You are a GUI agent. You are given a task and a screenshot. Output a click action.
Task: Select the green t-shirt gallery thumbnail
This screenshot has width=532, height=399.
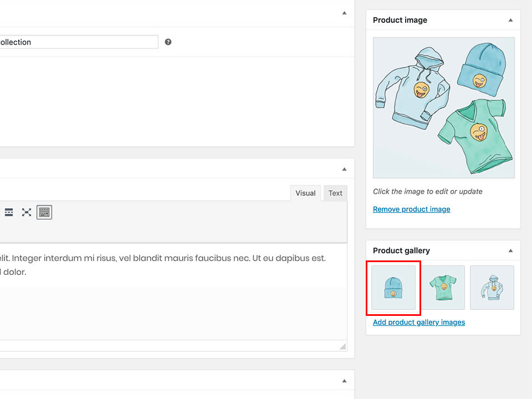pos(443,288)
